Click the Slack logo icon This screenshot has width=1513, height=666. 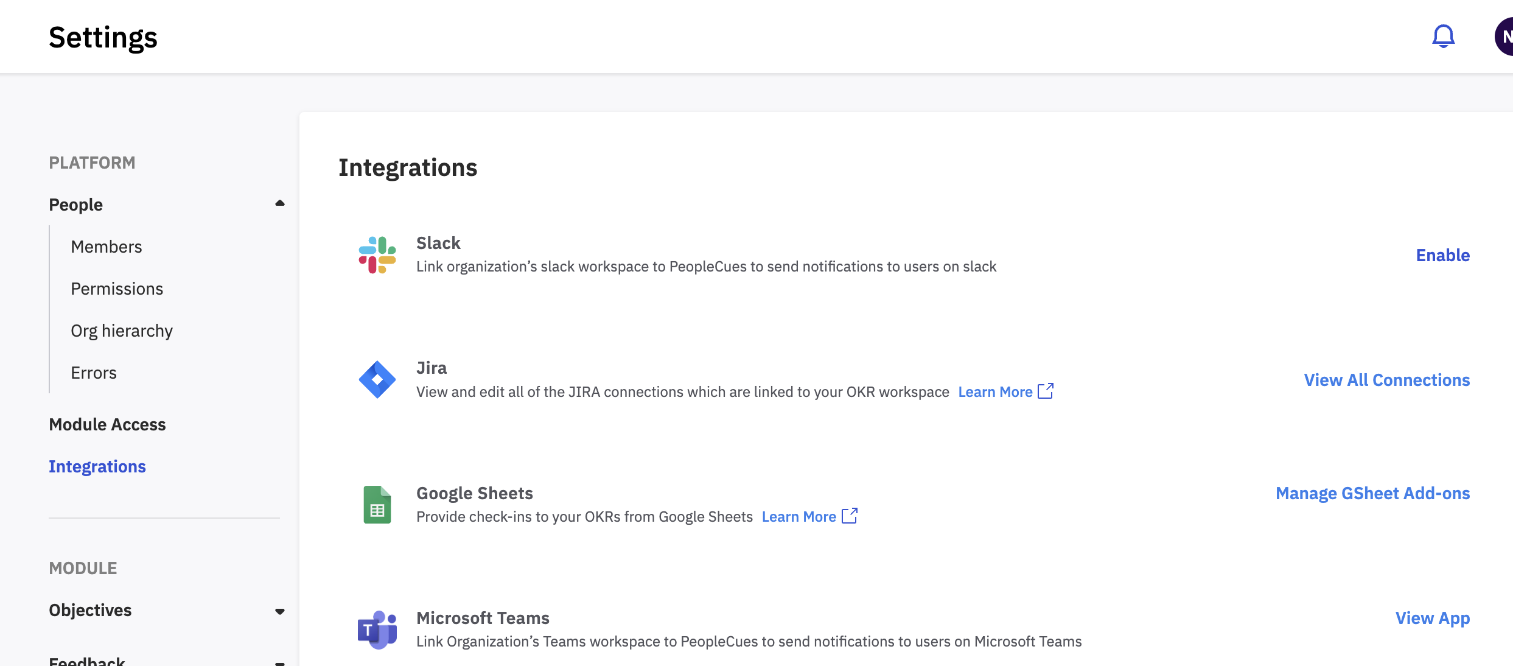[377, 255]
